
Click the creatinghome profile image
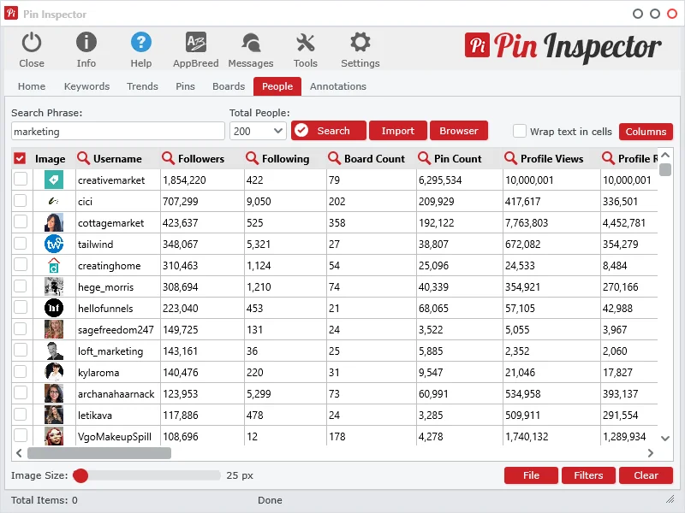54,265
